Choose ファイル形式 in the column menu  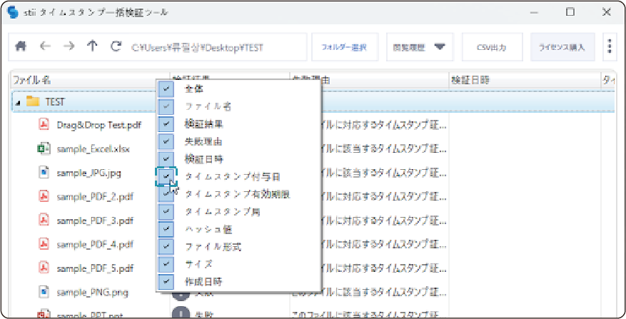coord(213,247)
